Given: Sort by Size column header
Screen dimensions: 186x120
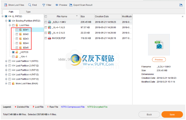Looking at the screenshot, I should [87, 17].
